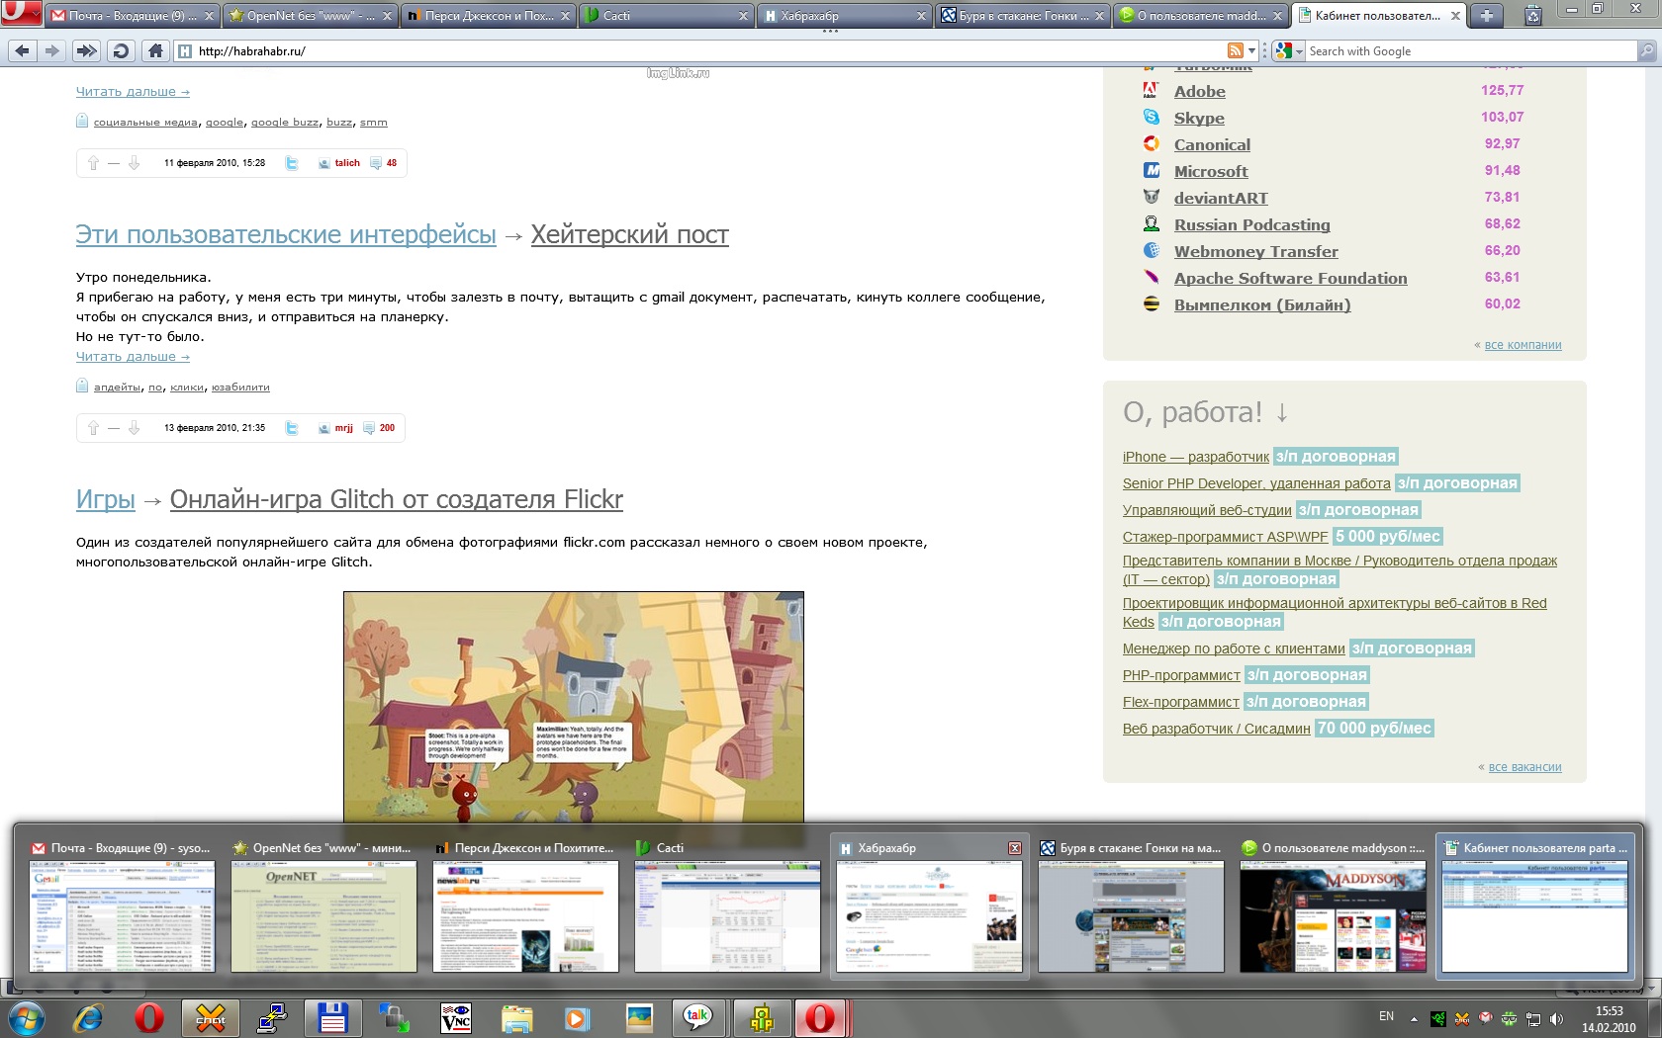The height and width of the screenshot is (1038, 1662).
Task: Close the Cacti browser tab
Action: click(743, 16)
